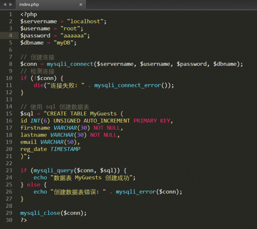Click the $servername variable on line 2
Screen dimensions: 257x229
[38, 22]
